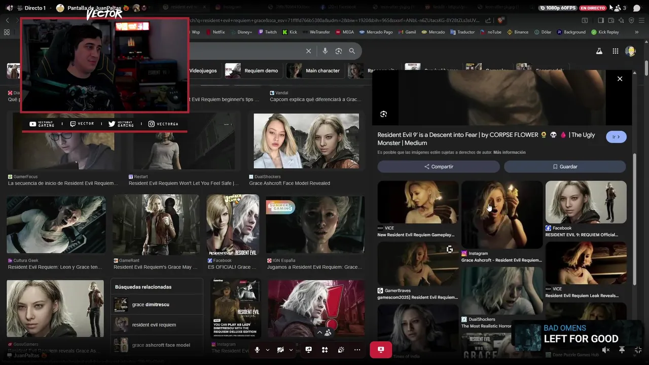Click the magnifier search icon
The width and height of the screenshot is (649, 365).
(x=352, y=51)
